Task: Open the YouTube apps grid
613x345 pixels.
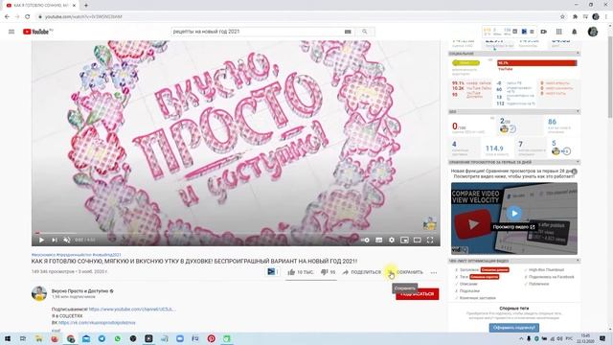Action: click(559, 32)
